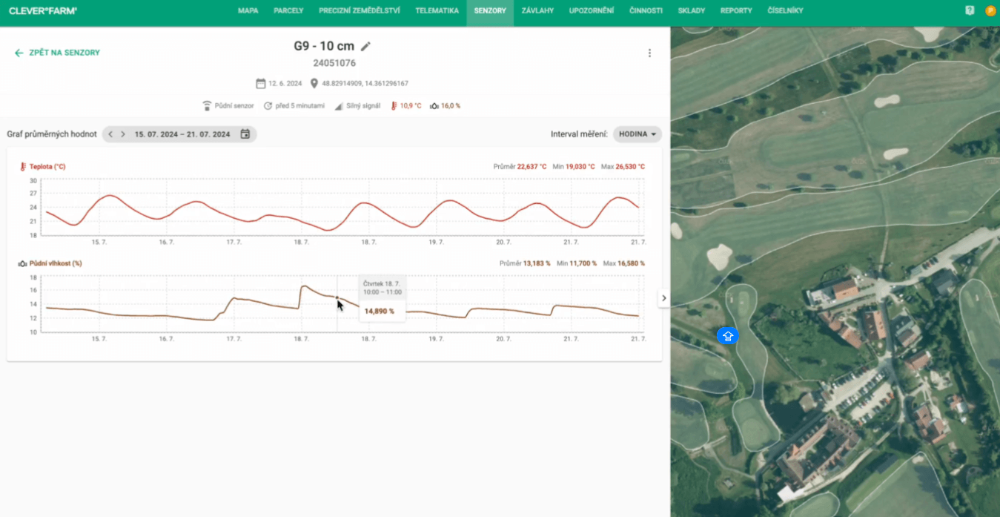Click the signal strength icon
The height and width of the screenshot is (517, 1000).
click(339, 106)
